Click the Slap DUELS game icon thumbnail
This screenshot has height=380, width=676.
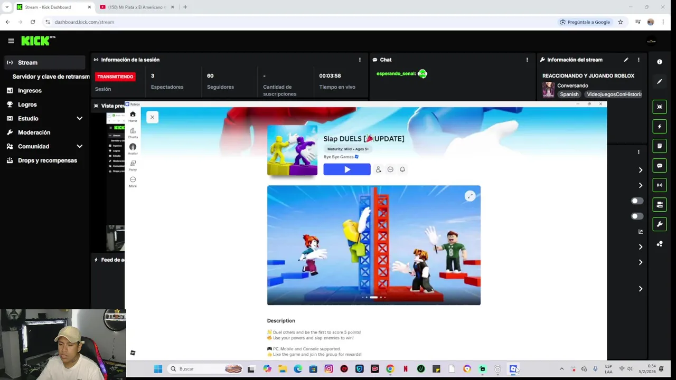tap(292, 150)
